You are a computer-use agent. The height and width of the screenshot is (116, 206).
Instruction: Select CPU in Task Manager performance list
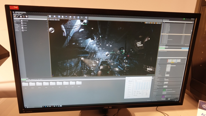click(x=129, y=81)
